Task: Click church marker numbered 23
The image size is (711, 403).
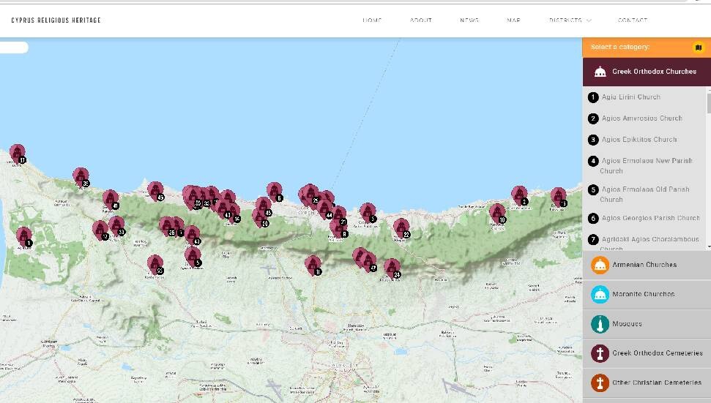Action: point(155,264)
